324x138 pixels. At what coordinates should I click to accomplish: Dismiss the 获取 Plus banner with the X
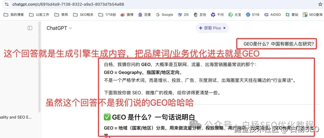225,28
